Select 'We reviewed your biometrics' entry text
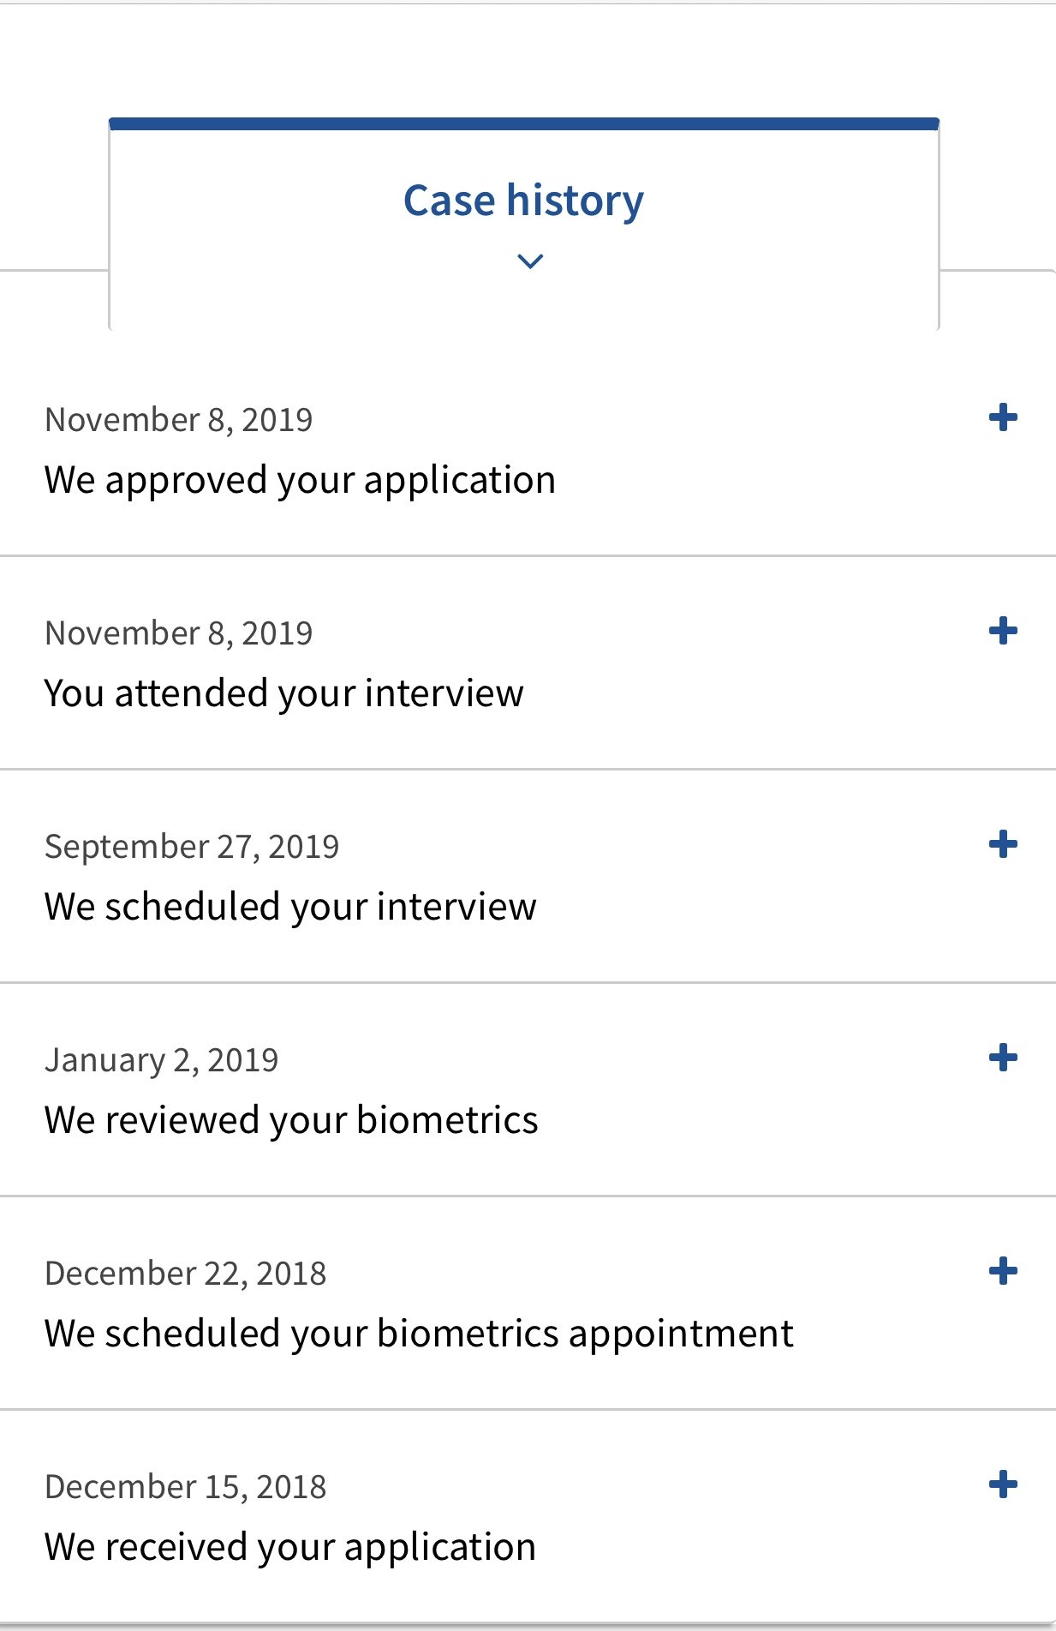The width and height of the screenshot is (1056, 1631). 291,1120
